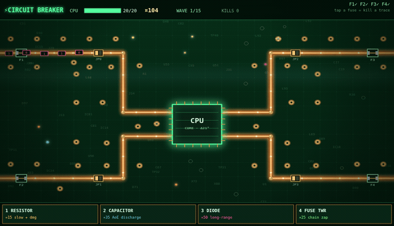The image size is (394, 226).
Task: Select the 2 CAPACITOR tower card
Action: [x=148, y=214]
